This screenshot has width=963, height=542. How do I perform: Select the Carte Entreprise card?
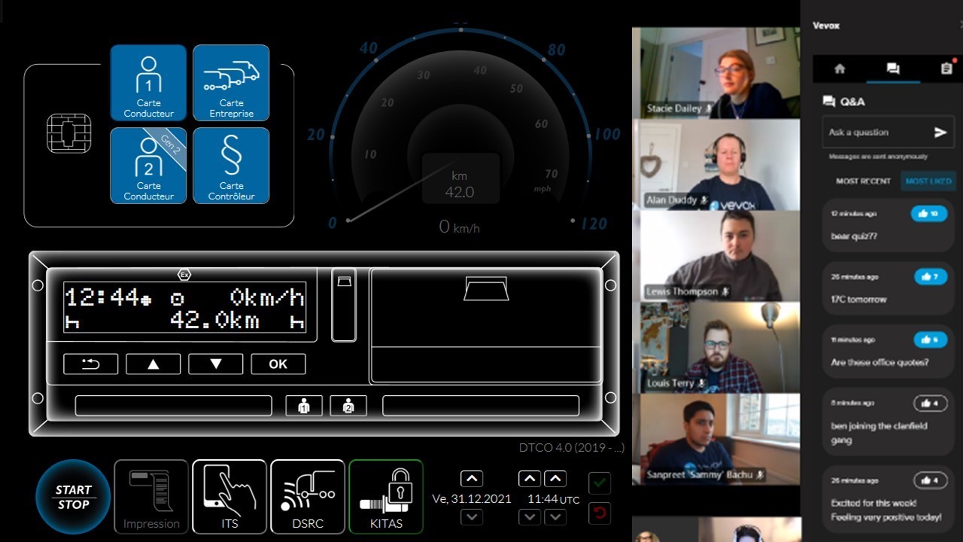(231, 83)
